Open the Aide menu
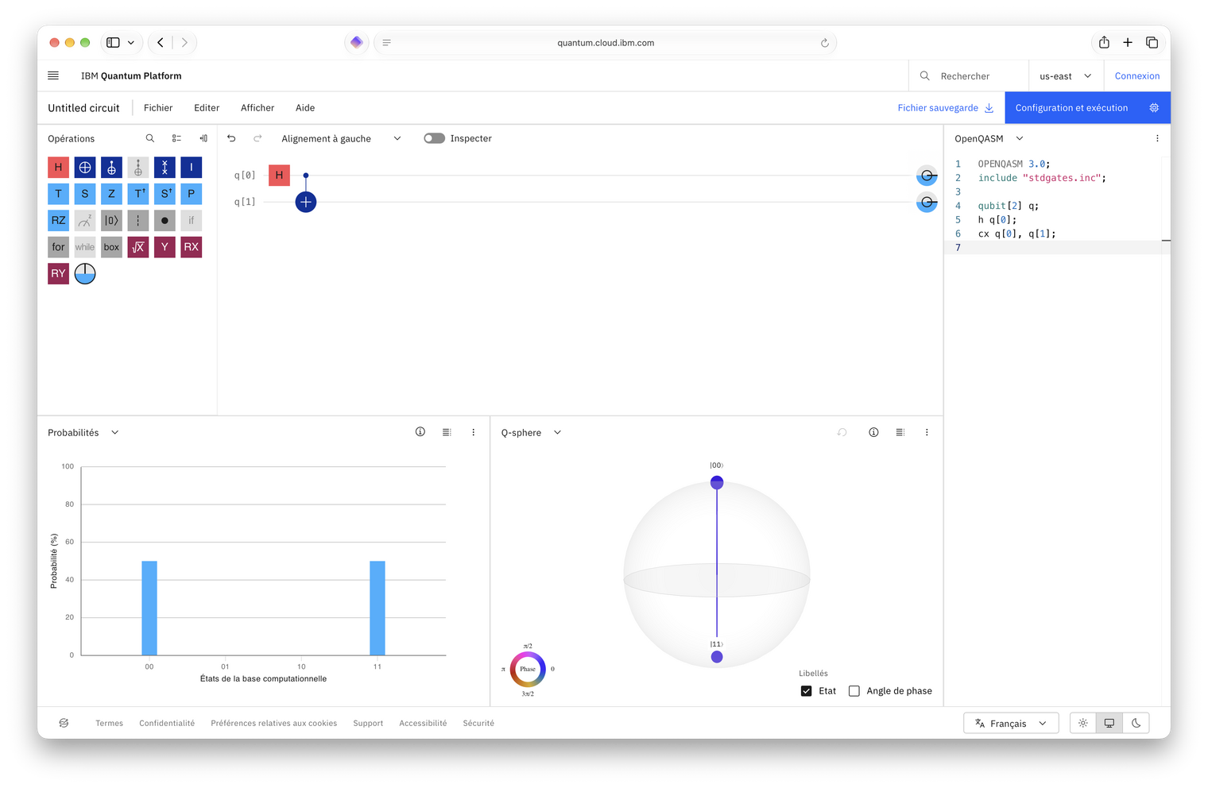 coord(305,108)
